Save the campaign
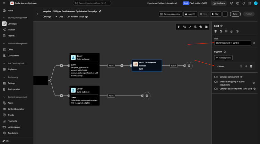This screenshot has height=144, width=260. pyautogui.click(x=235, y=14)
